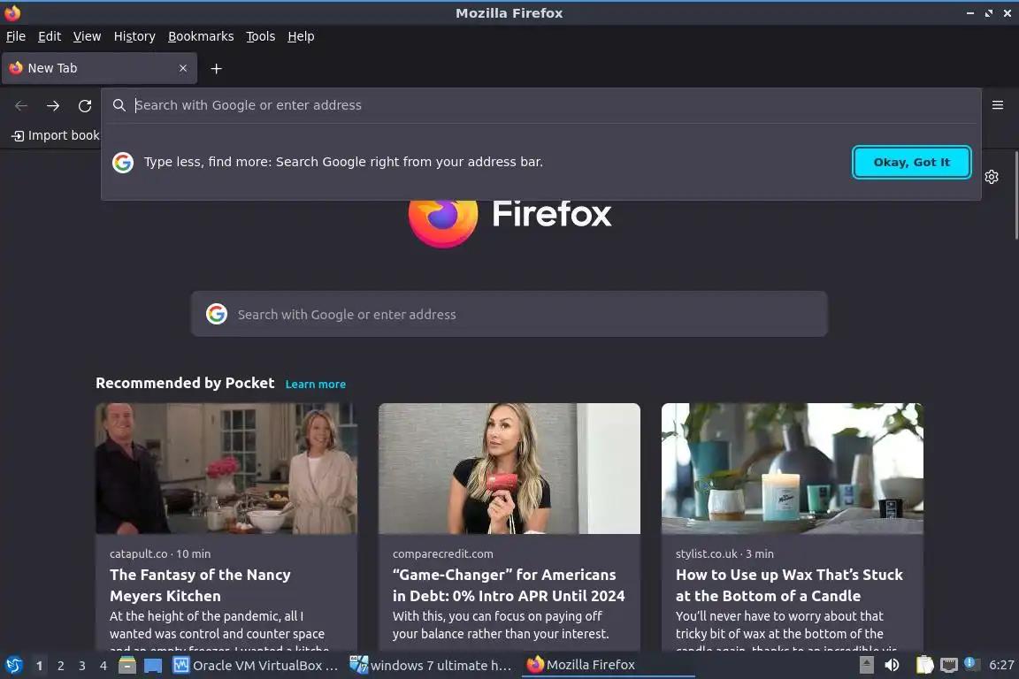This screenshot has height=679, width=1019.
Task: Select the New Tab tab
Action: [99, 68]
